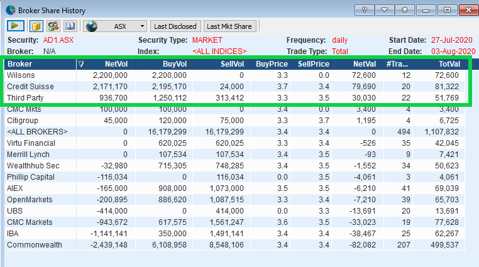This screenshot has height=267, width=479.
Task: Click the Total trade type value
Action: point(340,52)
